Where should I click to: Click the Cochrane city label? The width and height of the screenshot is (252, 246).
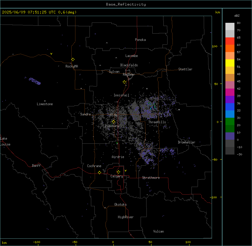pyautogui.click(x=94, y=166)
